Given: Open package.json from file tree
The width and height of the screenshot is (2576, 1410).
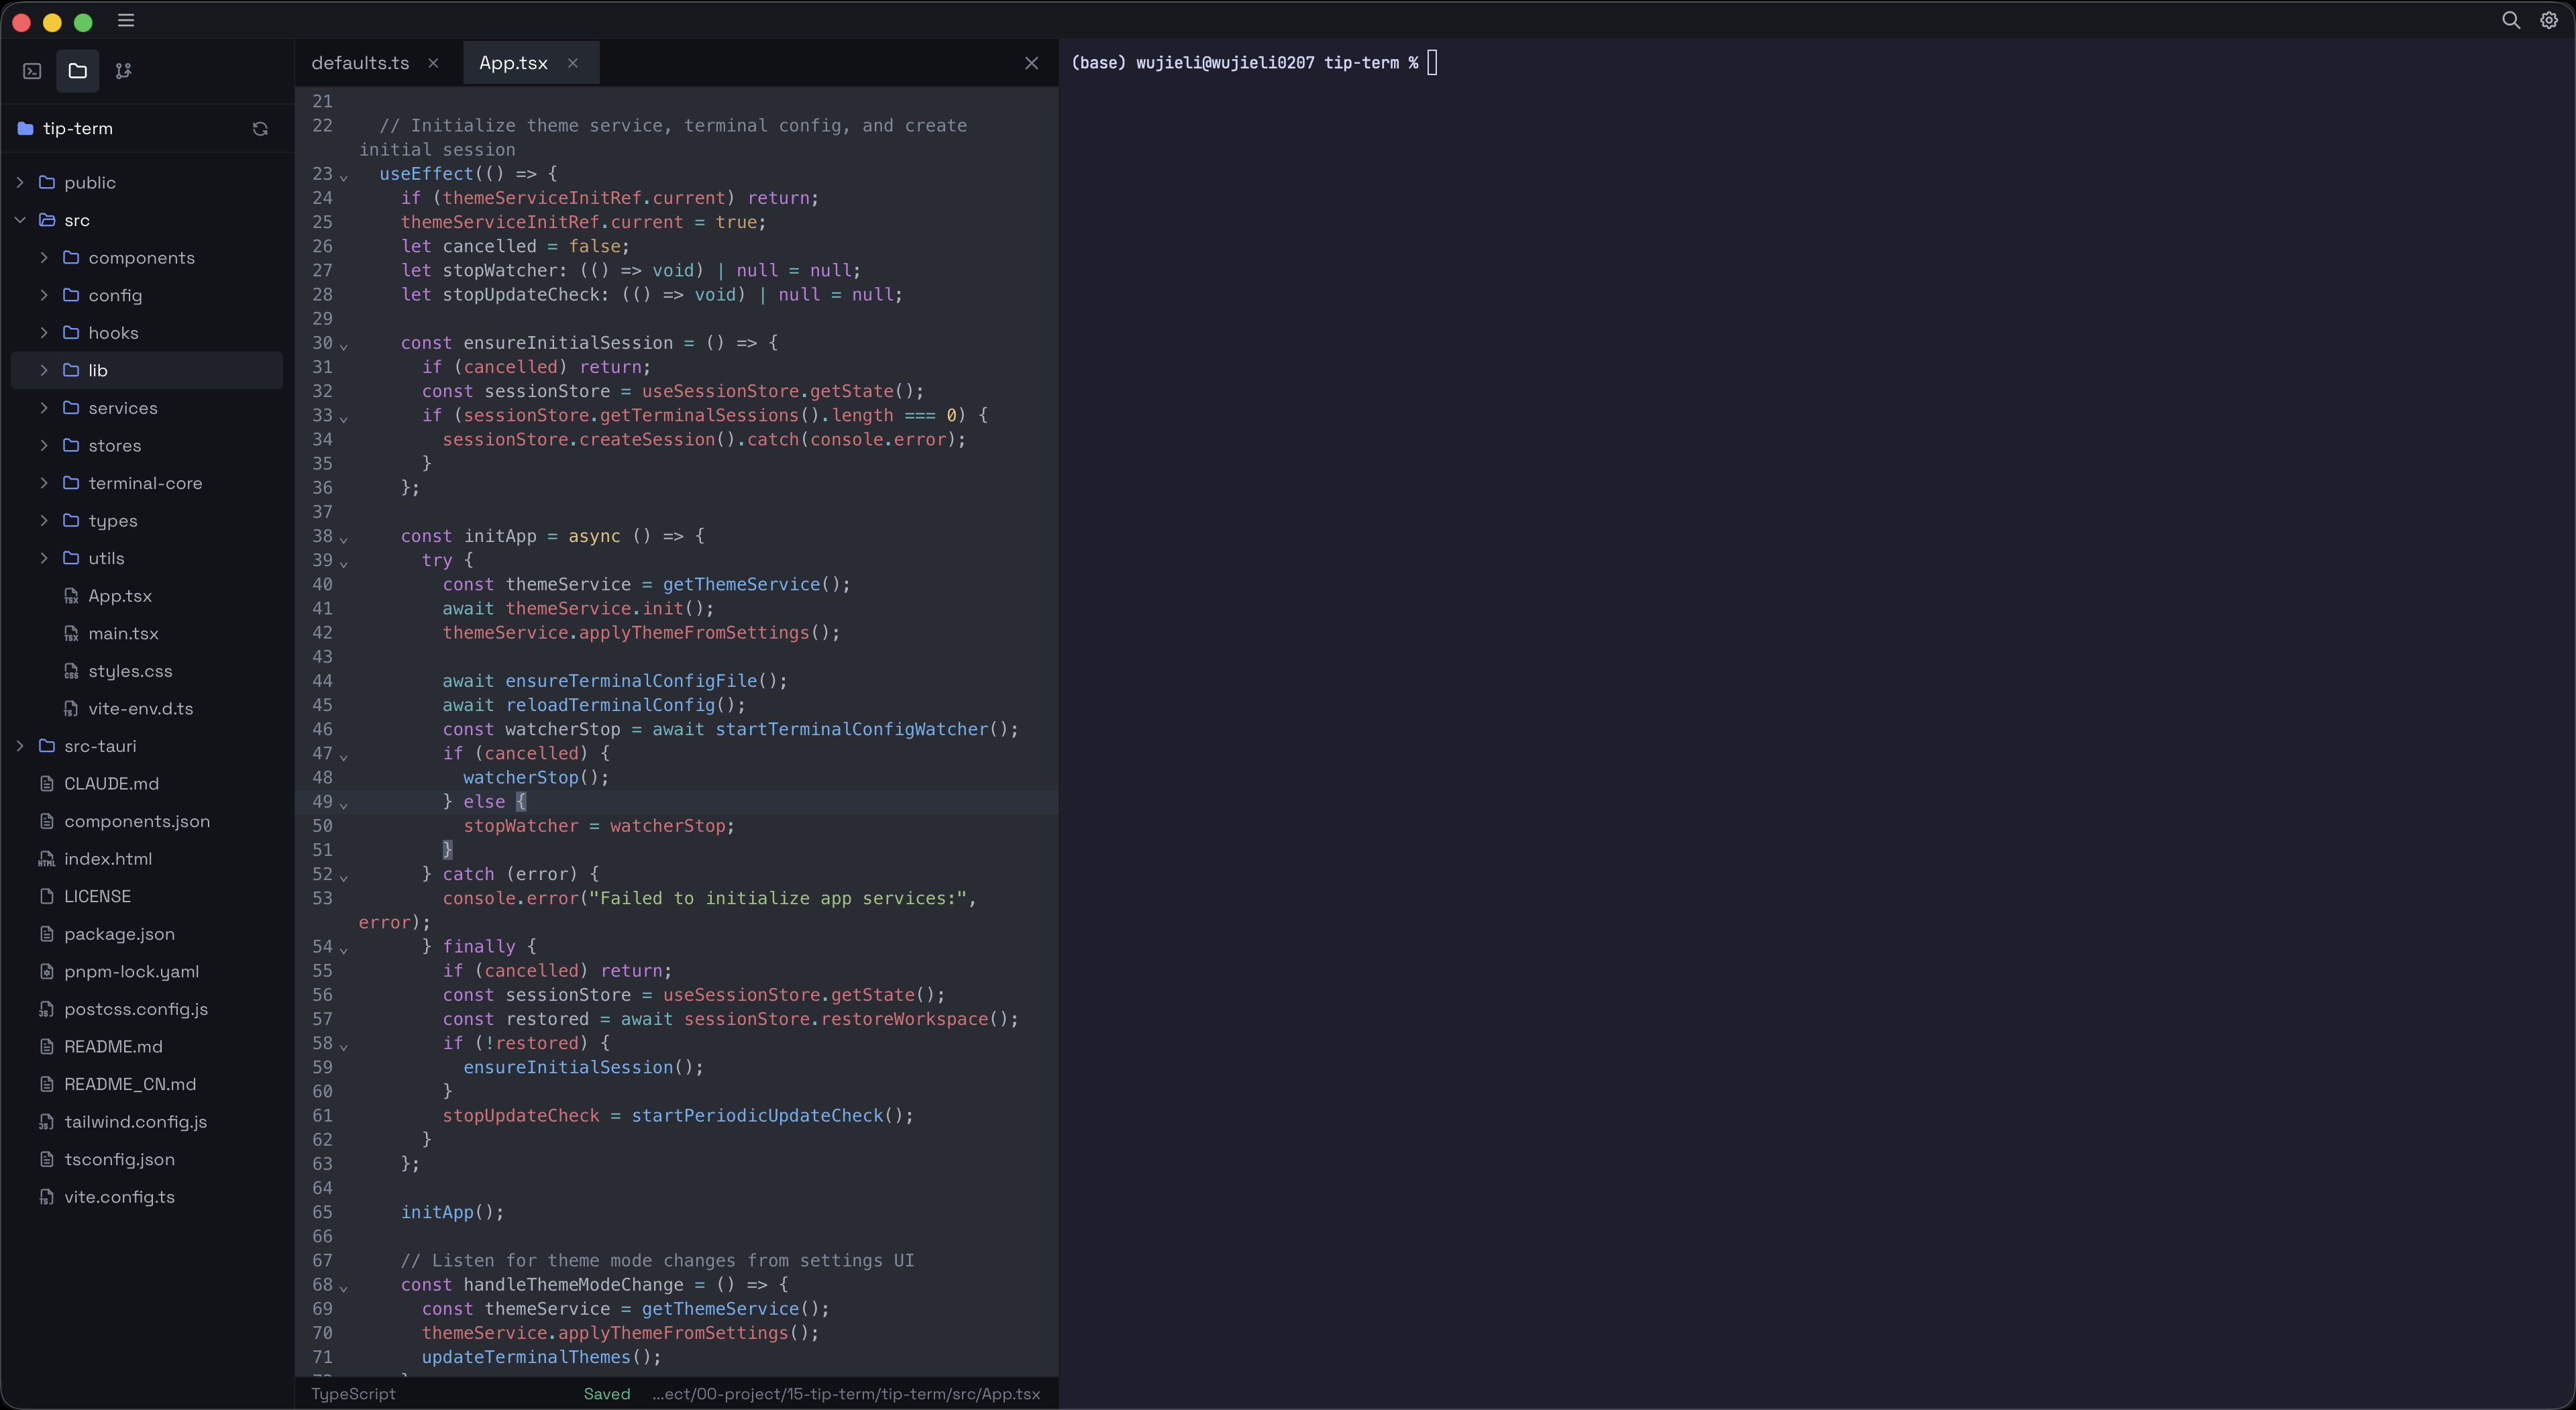Looking at the screenshot, I should [x=119, y=934].
